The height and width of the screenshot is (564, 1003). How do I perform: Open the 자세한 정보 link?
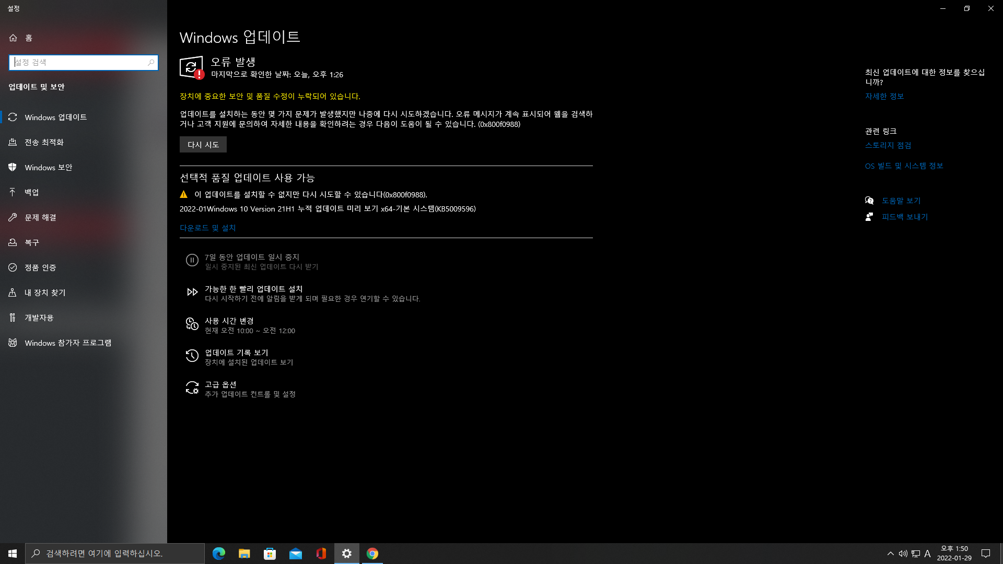884,97
